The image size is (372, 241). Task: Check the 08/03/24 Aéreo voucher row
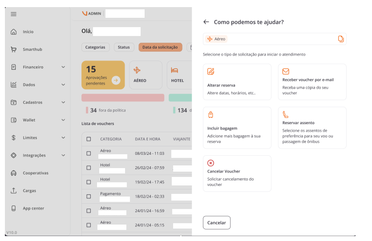point(89,153)
